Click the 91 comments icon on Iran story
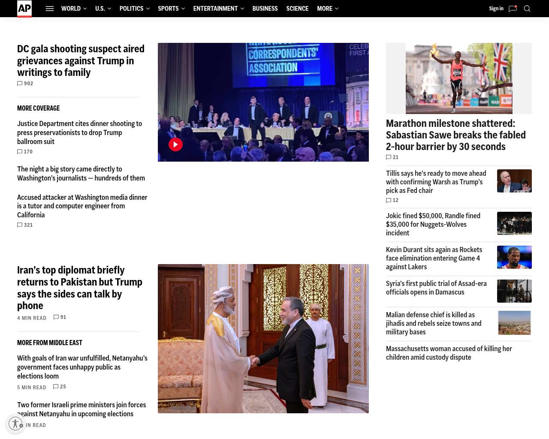The height and width of the screenshot is (439, 549). (x=56, y=317)
